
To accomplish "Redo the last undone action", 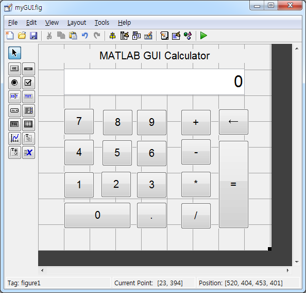I will pyautogui.click(x=97, y=36).
